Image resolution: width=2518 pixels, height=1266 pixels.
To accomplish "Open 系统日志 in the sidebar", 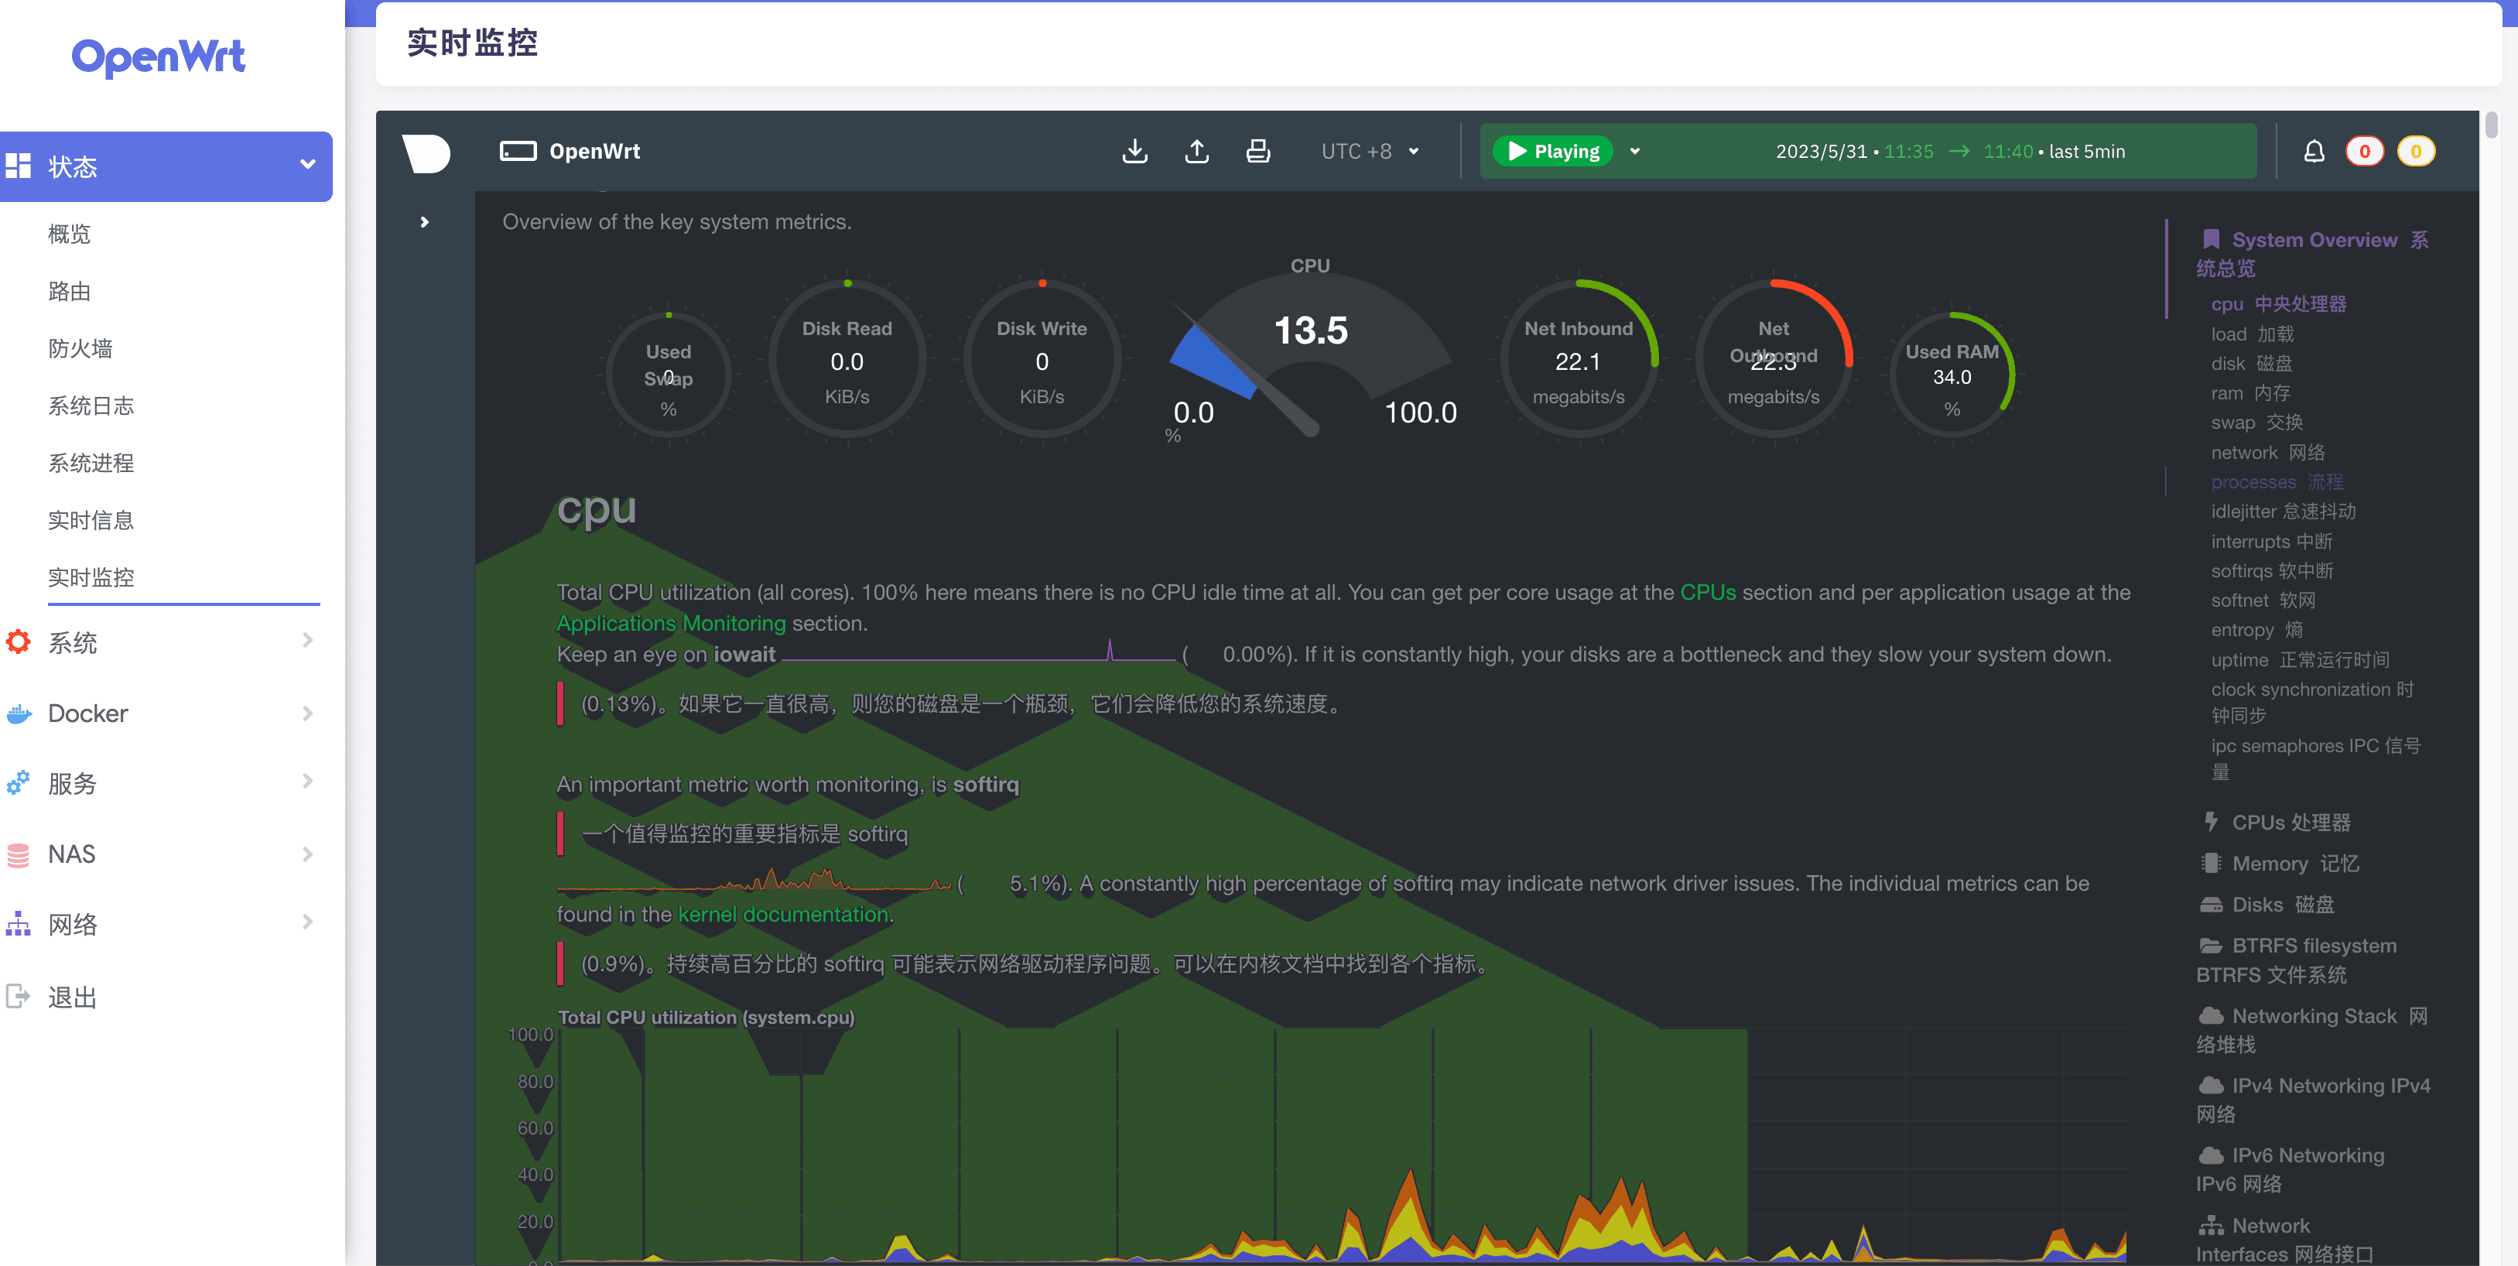I will click(91, 405).
